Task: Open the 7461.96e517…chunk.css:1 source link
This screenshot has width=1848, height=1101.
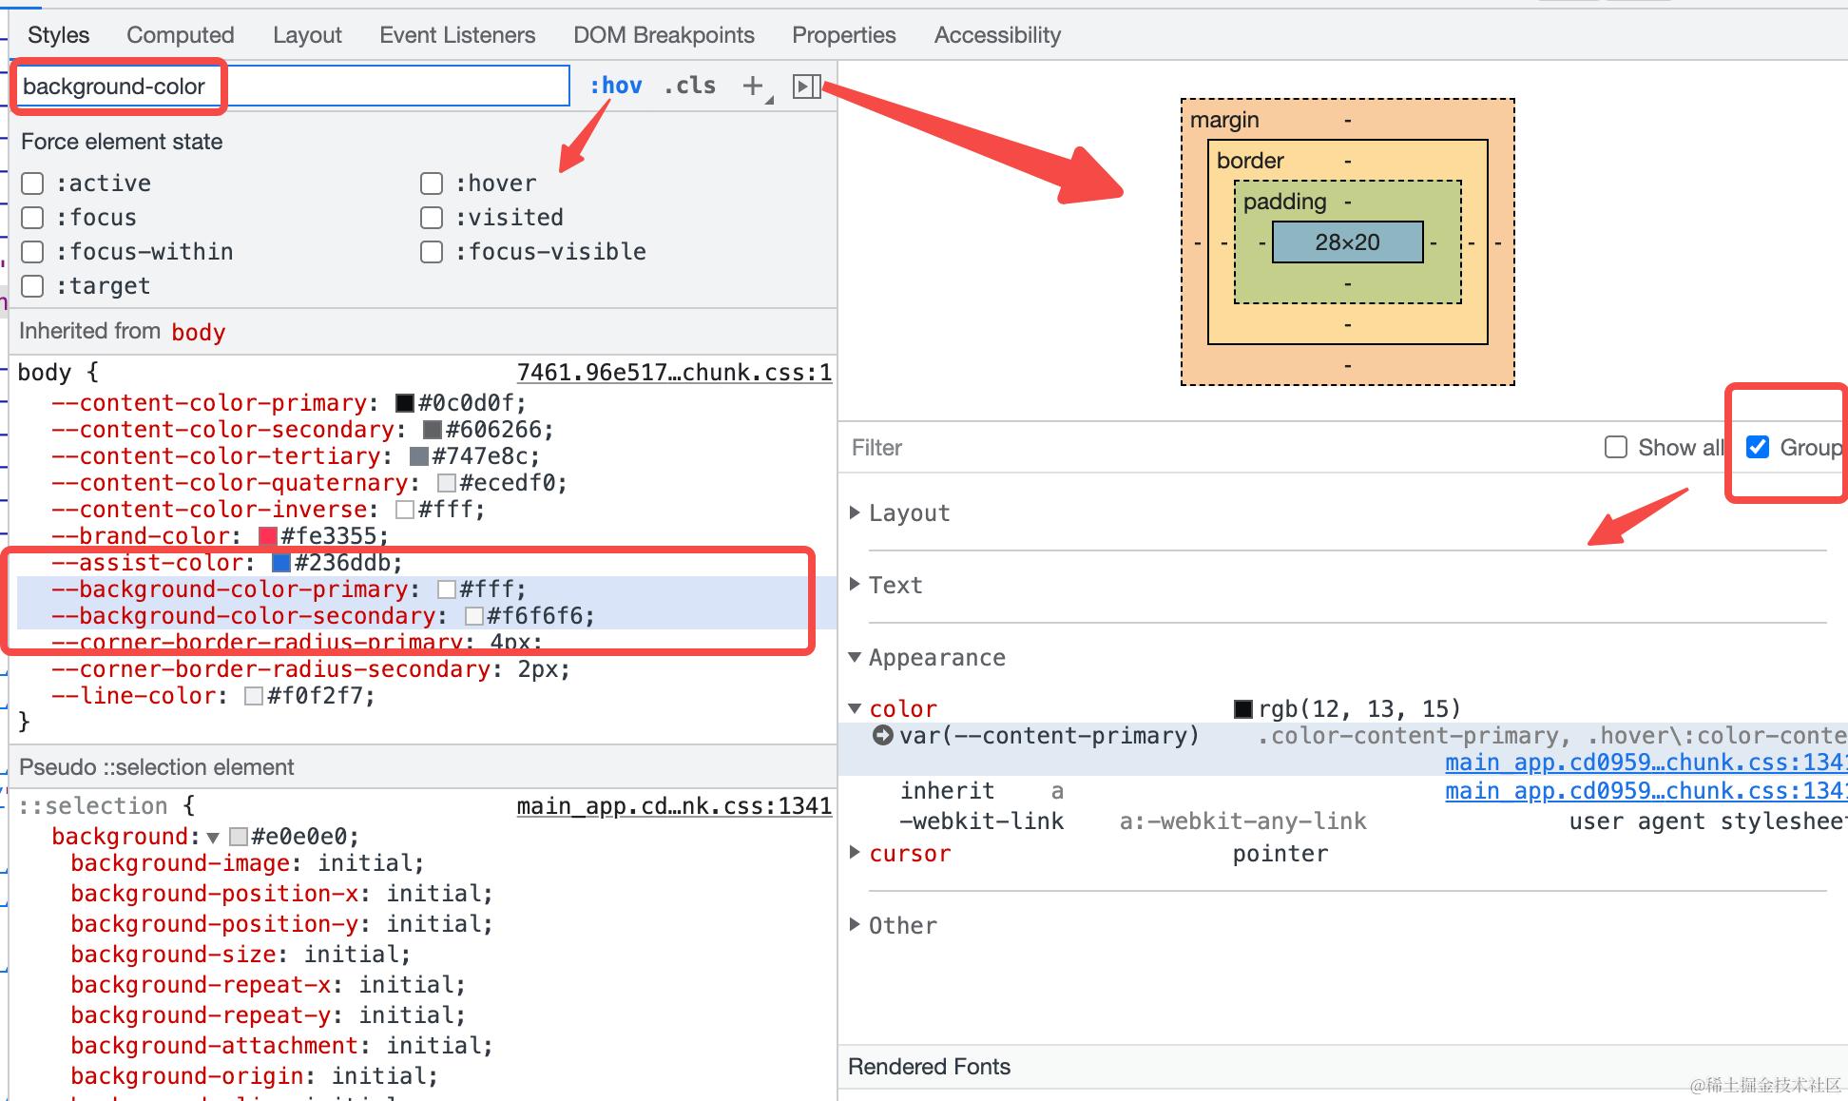Action: point(673,373)
